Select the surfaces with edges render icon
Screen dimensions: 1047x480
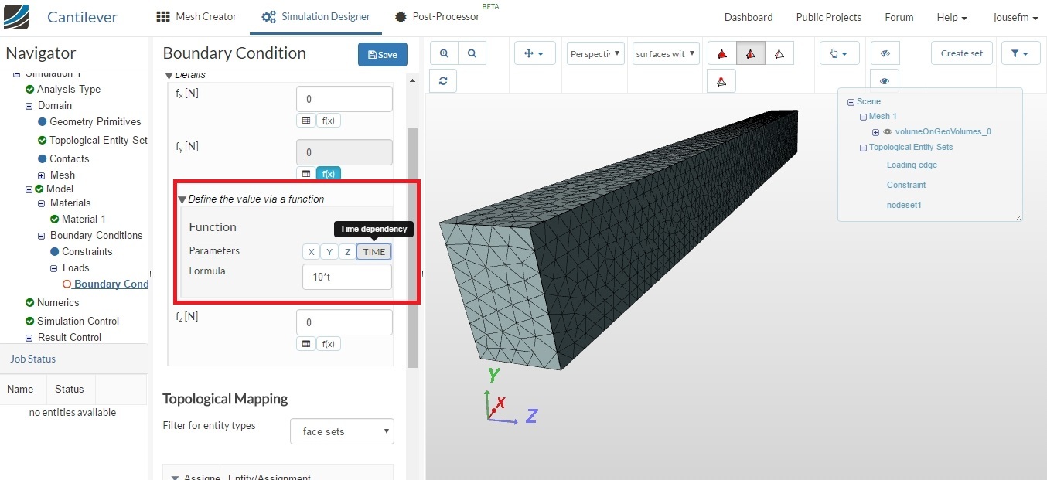[750, 53]
